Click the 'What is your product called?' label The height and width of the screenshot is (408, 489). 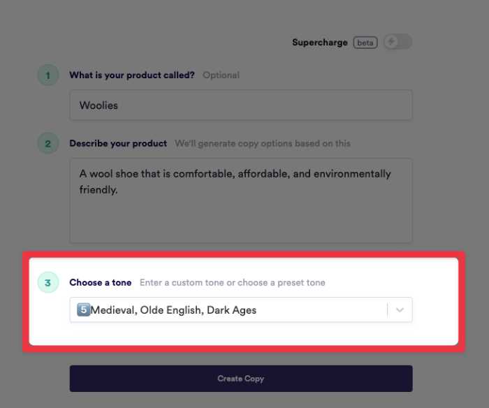click(x=132, y=75)
